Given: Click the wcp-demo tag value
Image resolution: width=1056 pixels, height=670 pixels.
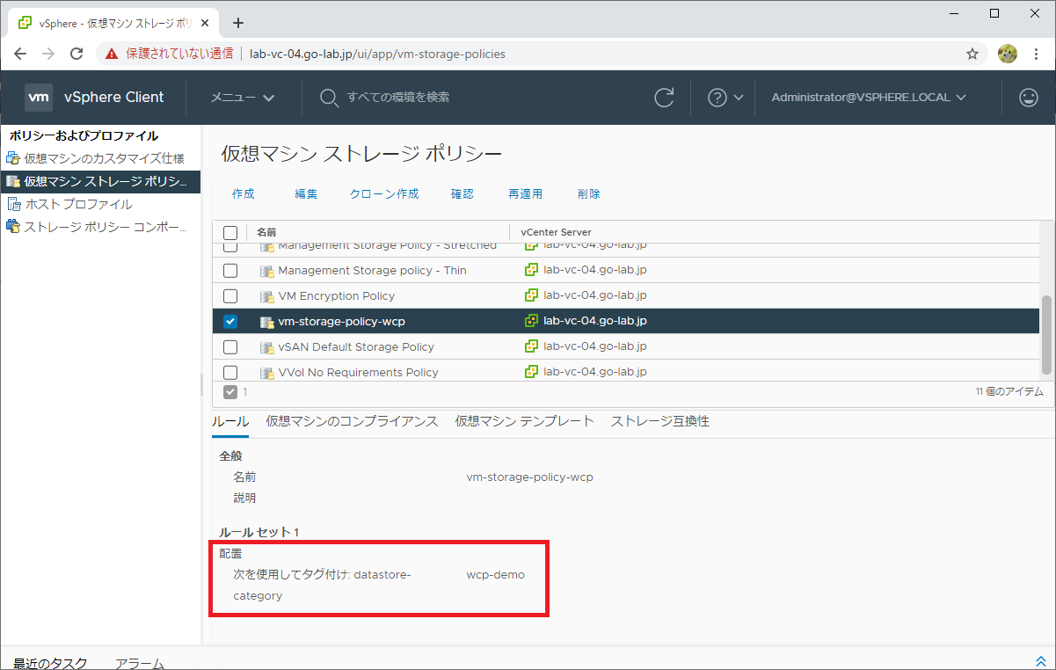Looking at the screenshot, I should tap(495, 574).
